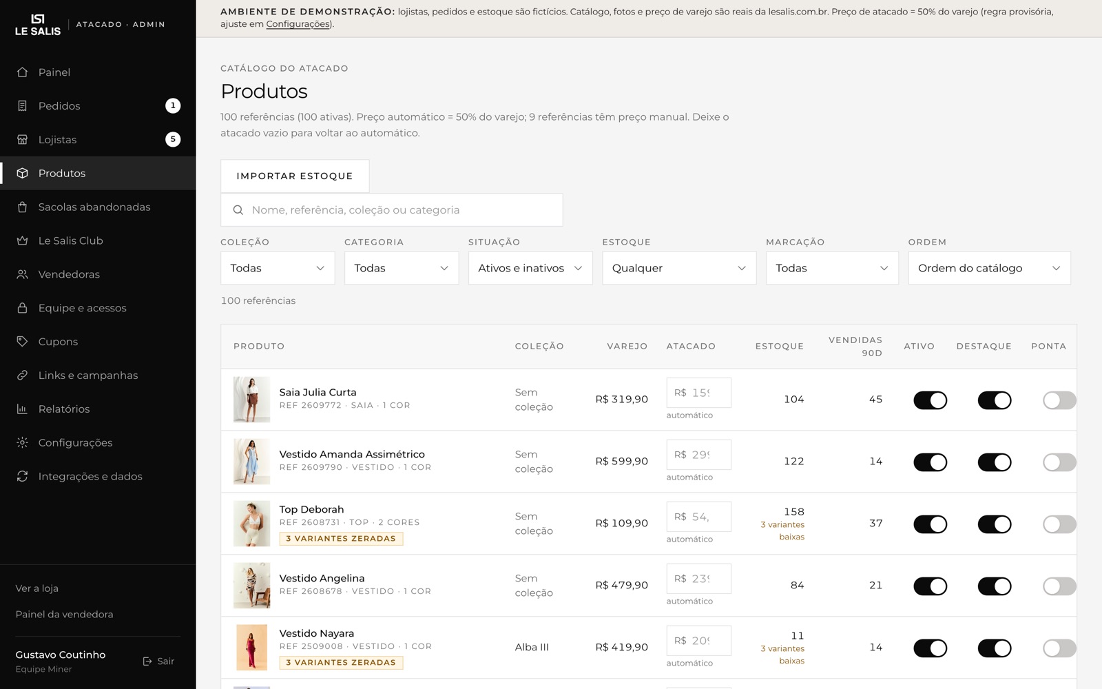This screenshot has height=689, width=1102.
Task: Open the Categoria filter dropdown
Action: (402, 268)
